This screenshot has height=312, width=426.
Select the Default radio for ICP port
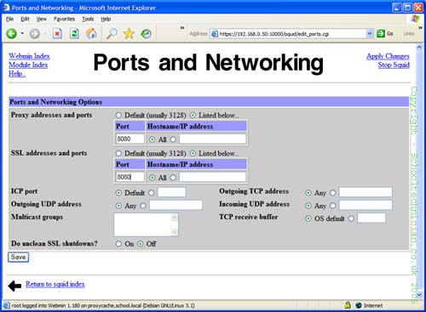[118, 193]
